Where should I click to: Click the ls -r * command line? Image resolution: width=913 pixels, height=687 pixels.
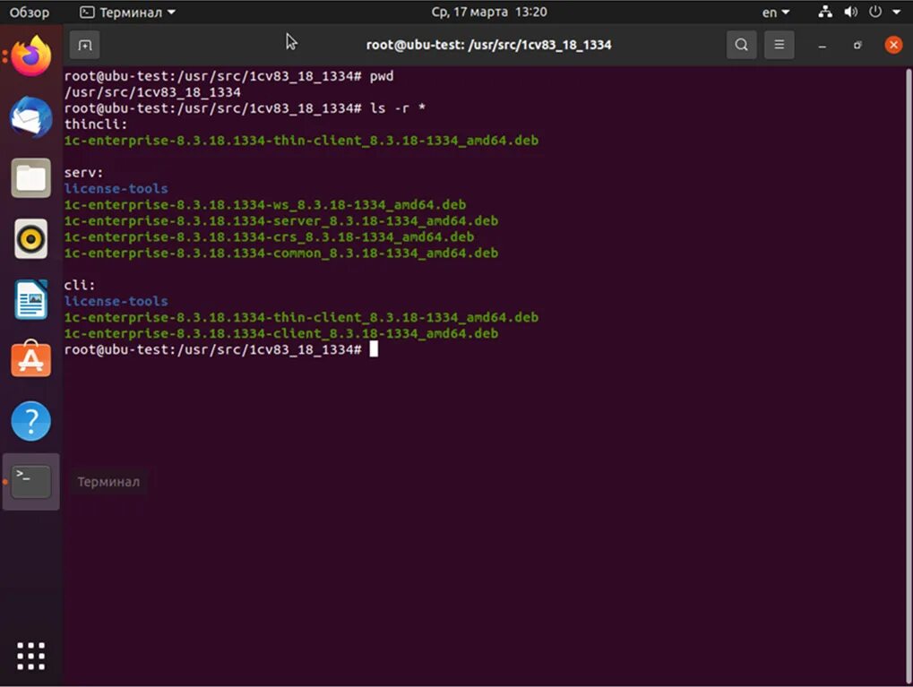pyautogui.click(x=245, y=108)
